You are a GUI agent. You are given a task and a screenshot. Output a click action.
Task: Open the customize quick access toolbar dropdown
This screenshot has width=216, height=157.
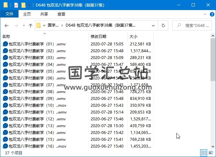29,5
